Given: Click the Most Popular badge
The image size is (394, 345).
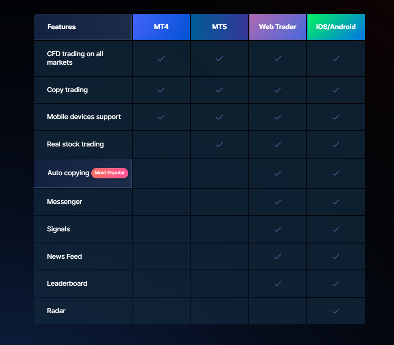Looking at the screenshot, I should tap(110, 173).
